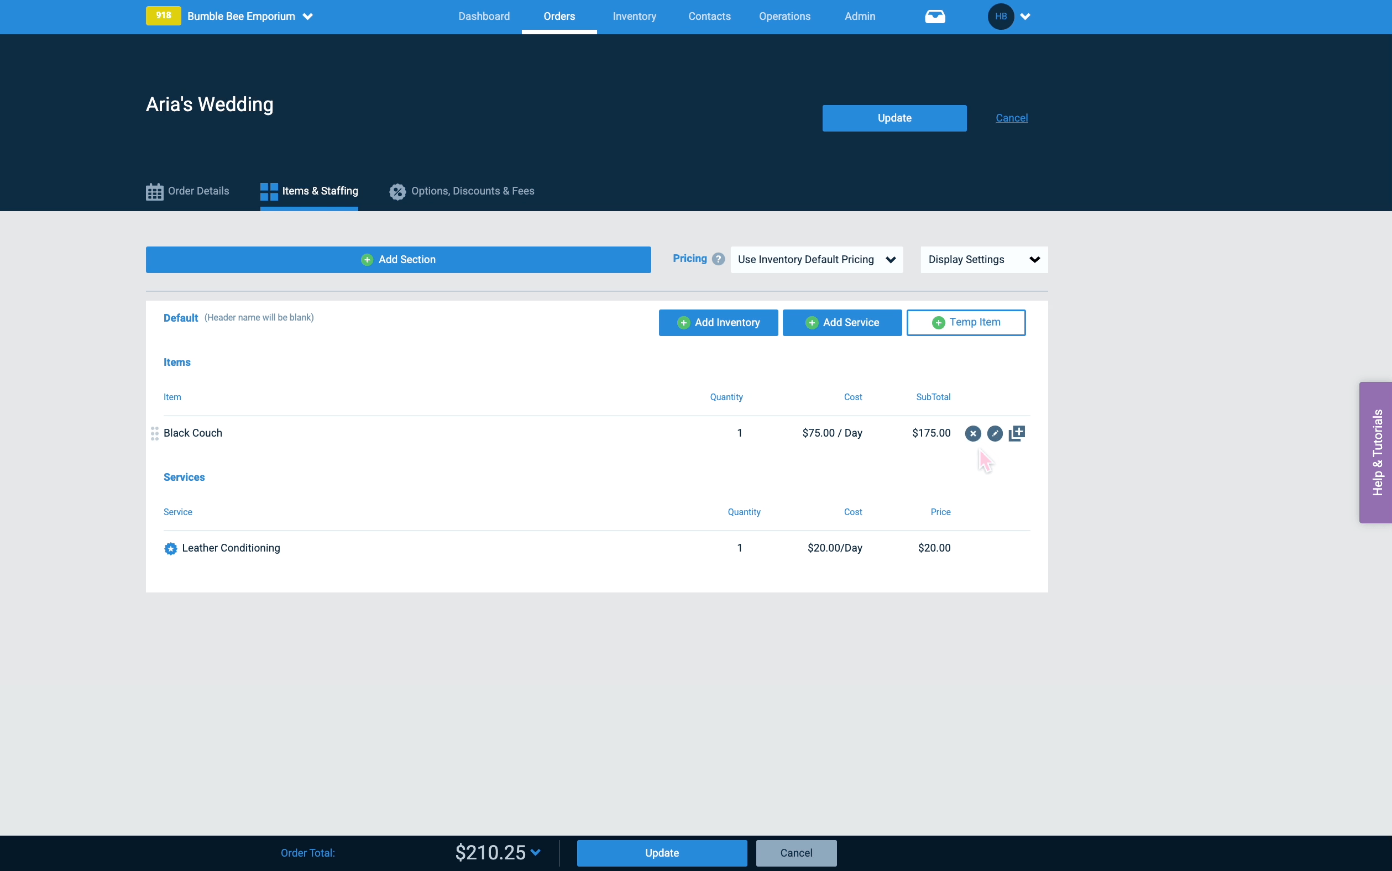This screenshot has height=871, width=1392.
Task: Click the Items section heading
Action: (177, 363)
